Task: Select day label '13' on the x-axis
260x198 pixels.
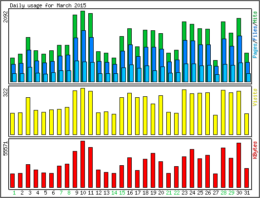Action: tap(106, 193)
